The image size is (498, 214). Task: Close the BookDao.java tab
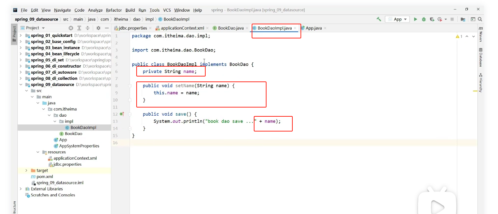pos(247,28)
